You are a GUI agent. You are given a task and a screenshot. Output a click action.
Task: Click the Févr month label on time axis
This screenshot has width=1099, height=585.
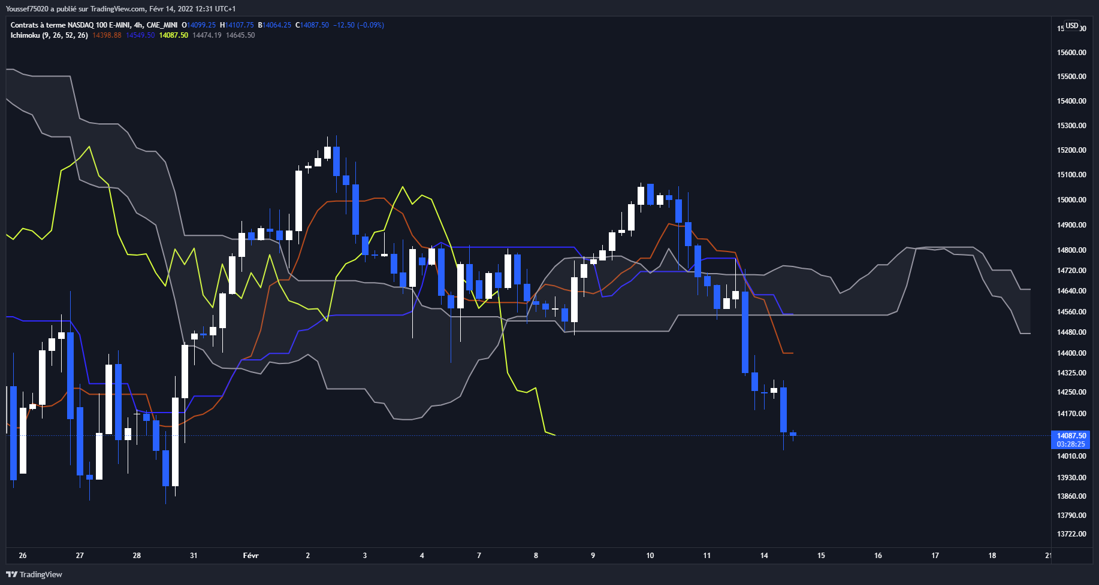(250, 556)
